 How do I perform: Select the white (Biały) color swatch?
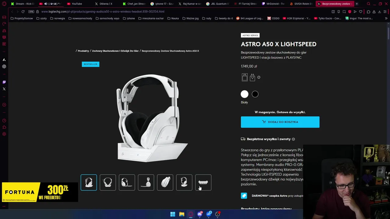coord(245,94)
